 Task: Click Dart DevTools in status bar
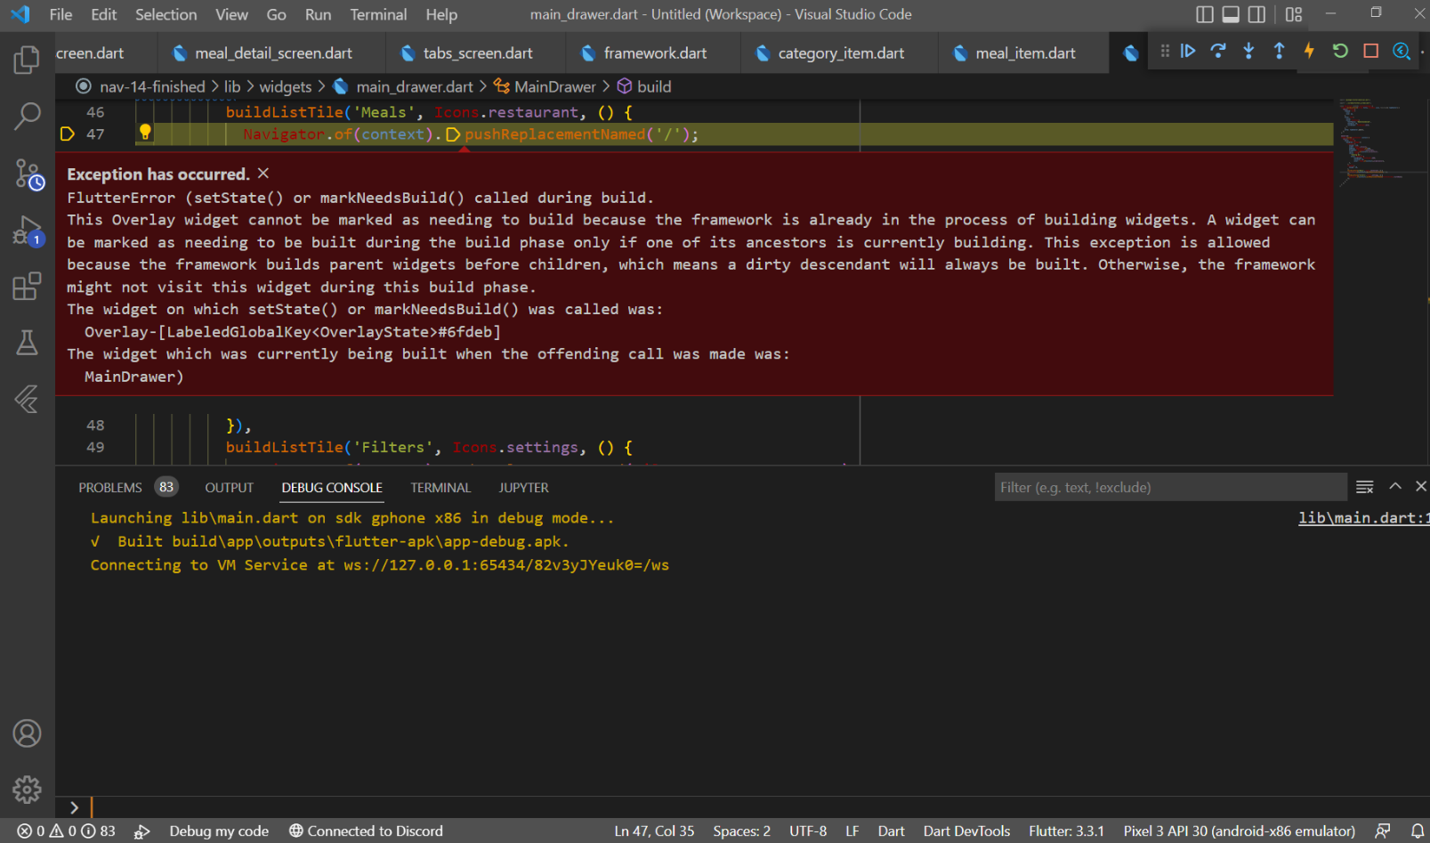[x=966, y=831]
